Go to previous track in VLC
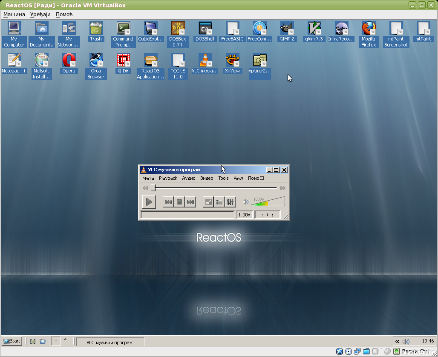 (x=168, y=202)
